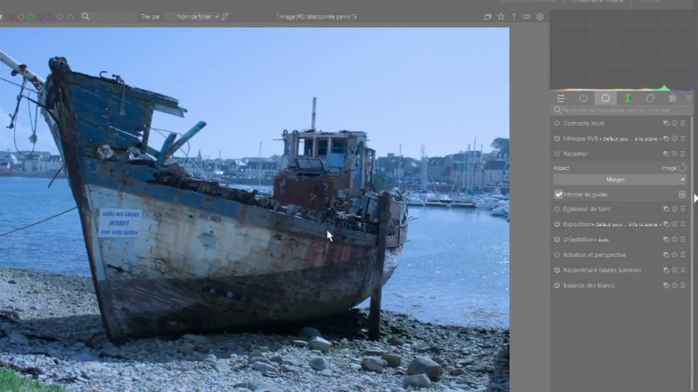Image resolution: width=698 pixels, height=392 pixels.
Task: Open guide settings grid icon
Action: tap(682, 194)
